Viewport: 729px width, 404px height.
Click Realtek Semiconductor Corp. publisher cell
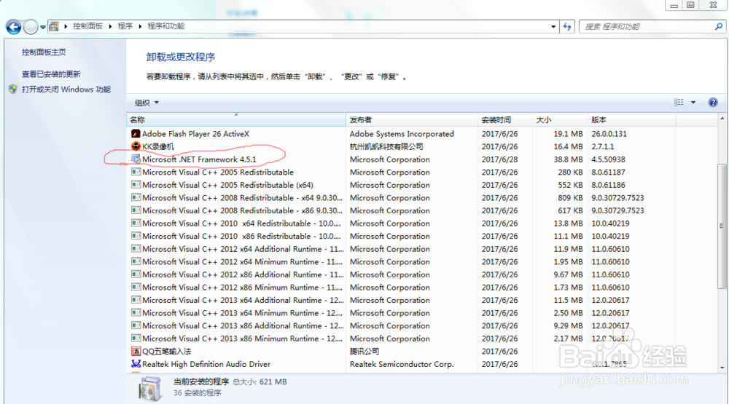click(402, 364)
